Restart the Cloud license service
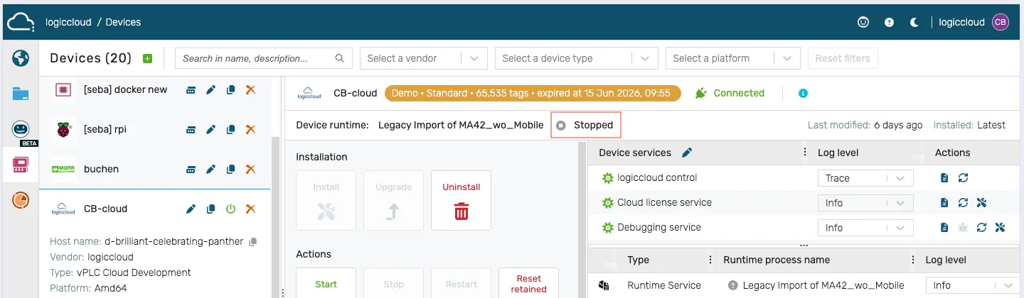 tap(963, 203)
